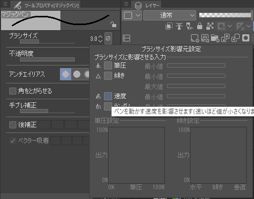Create a layer mask icon

coord(246,38)
